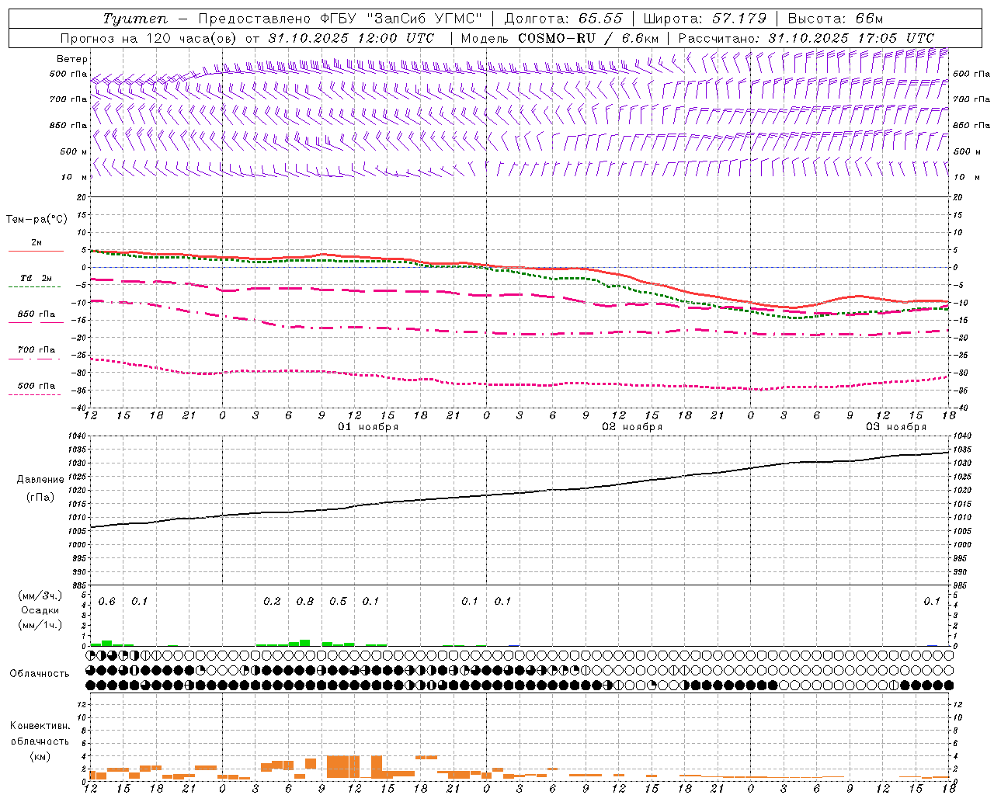994x795 pixels.
Task: Click "700 гПа" in the temperature legend
Action: pyautogui.click(x=36, y=350)
